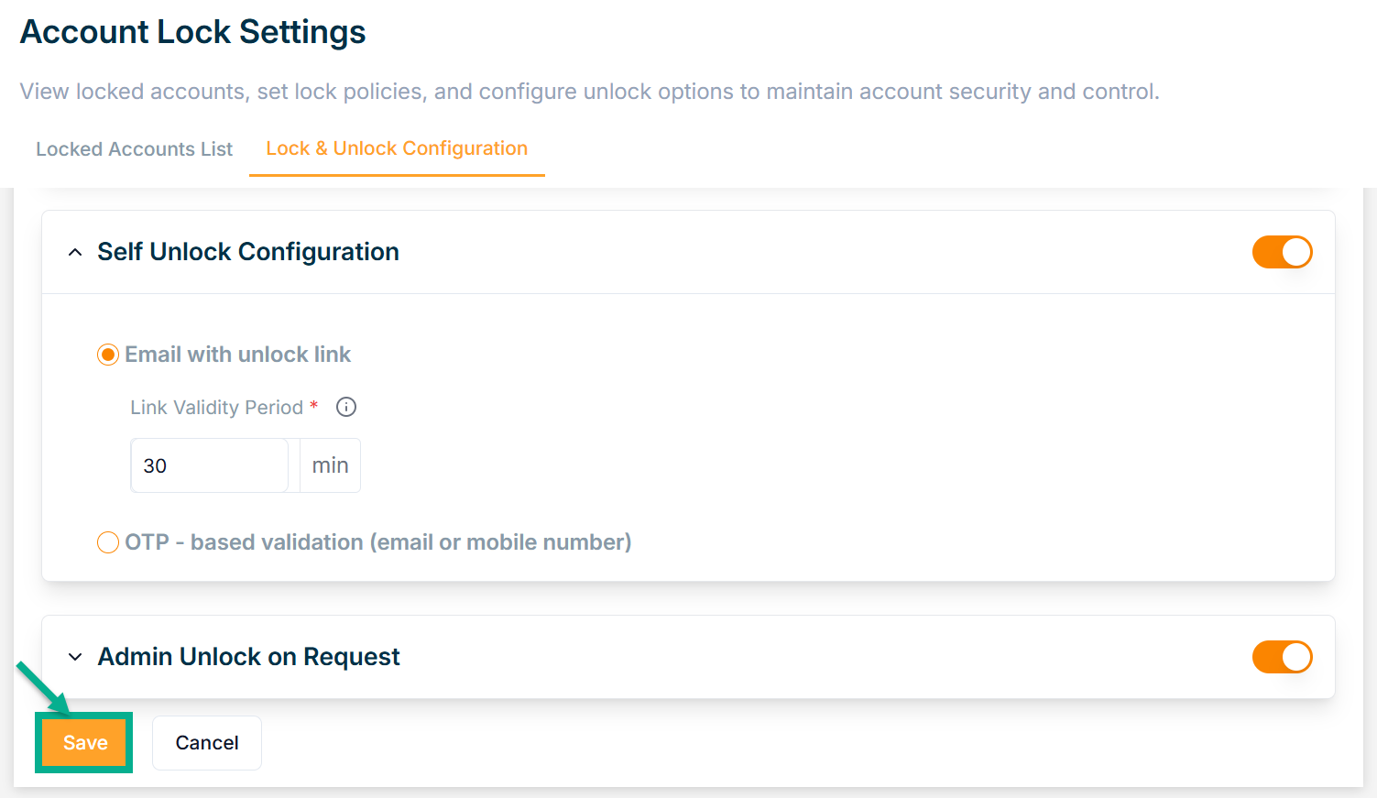Select the Email with unlock link radio button
This screenshot has height=798, width=1377.
pos(108,355)
